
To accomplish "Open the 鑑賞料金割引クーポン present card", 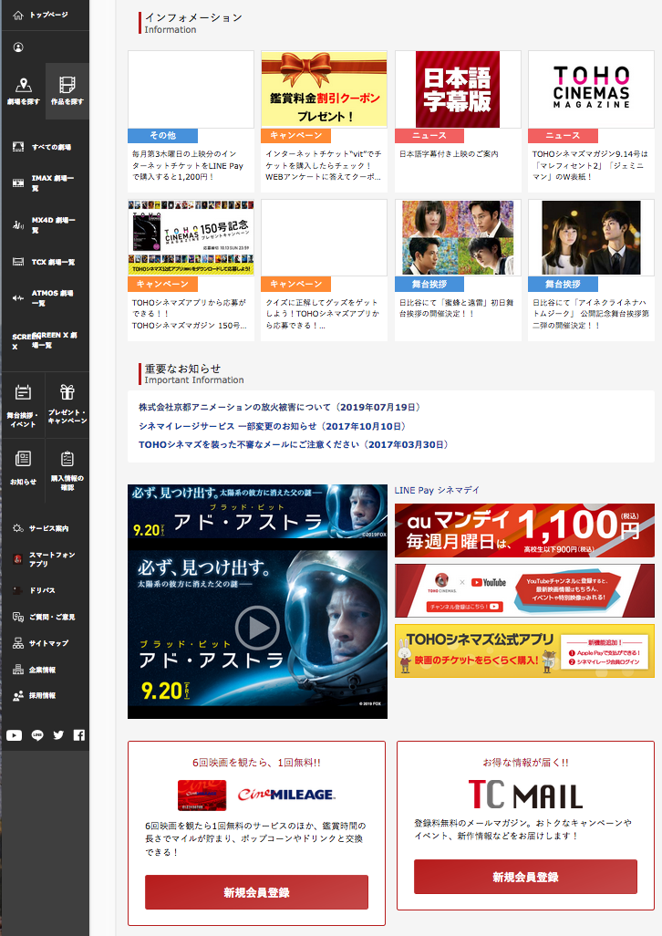I will pos(325,121).
